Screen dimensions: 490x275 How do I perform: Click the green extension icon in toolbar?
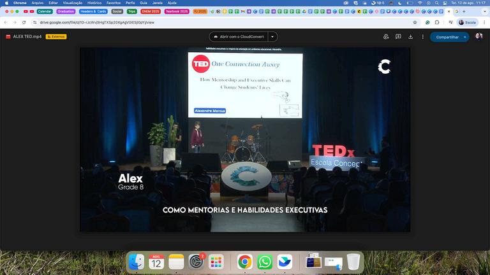click(x=427, y=22)
